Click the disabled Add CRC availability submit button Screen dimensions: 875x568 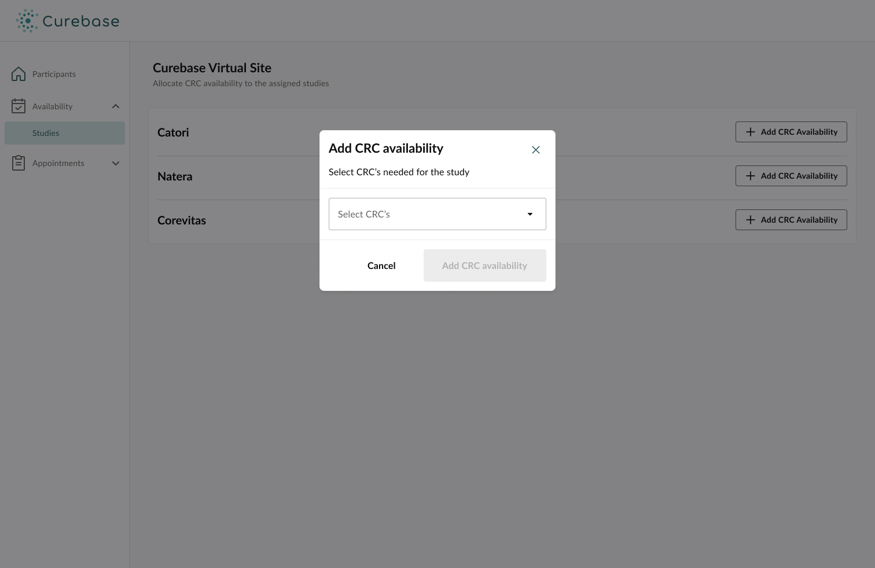coord(485,265)
